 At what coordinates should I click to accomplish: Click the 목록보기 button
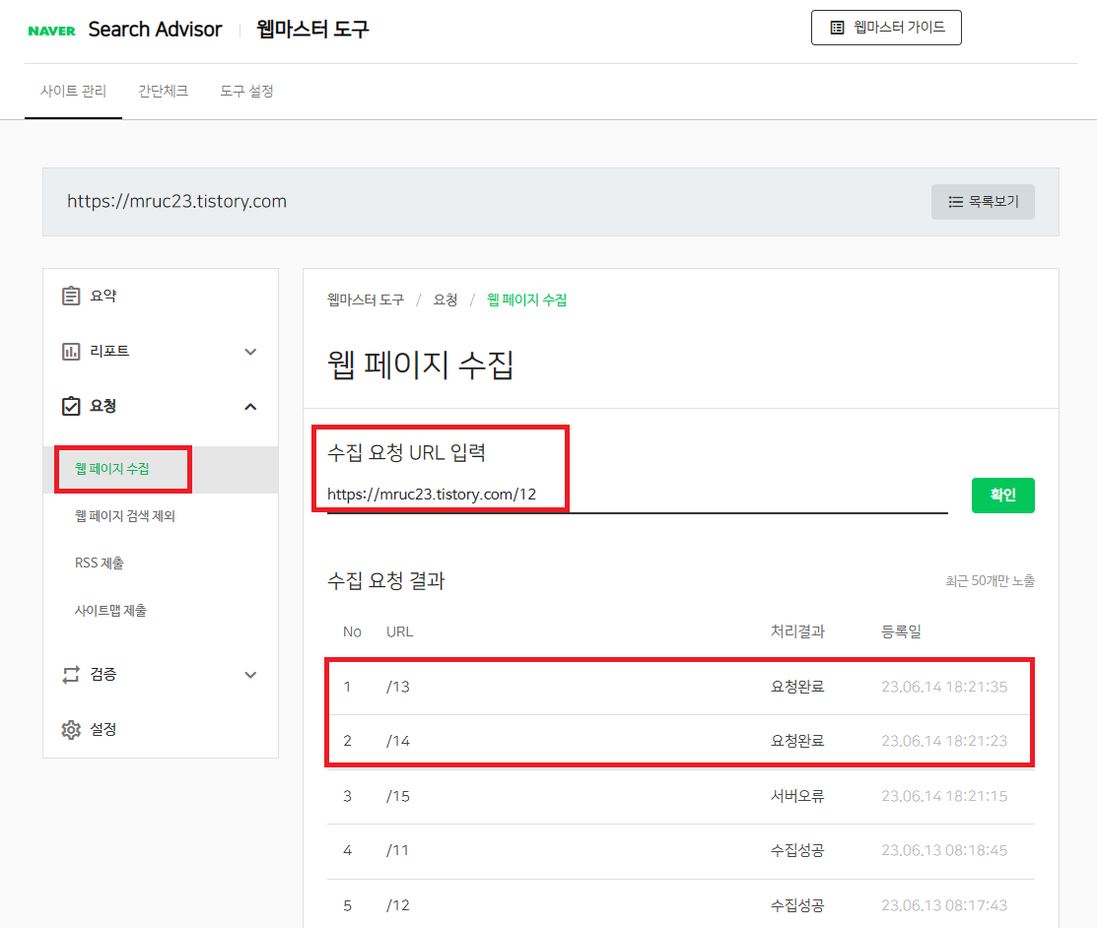click(x=983, y=202)
